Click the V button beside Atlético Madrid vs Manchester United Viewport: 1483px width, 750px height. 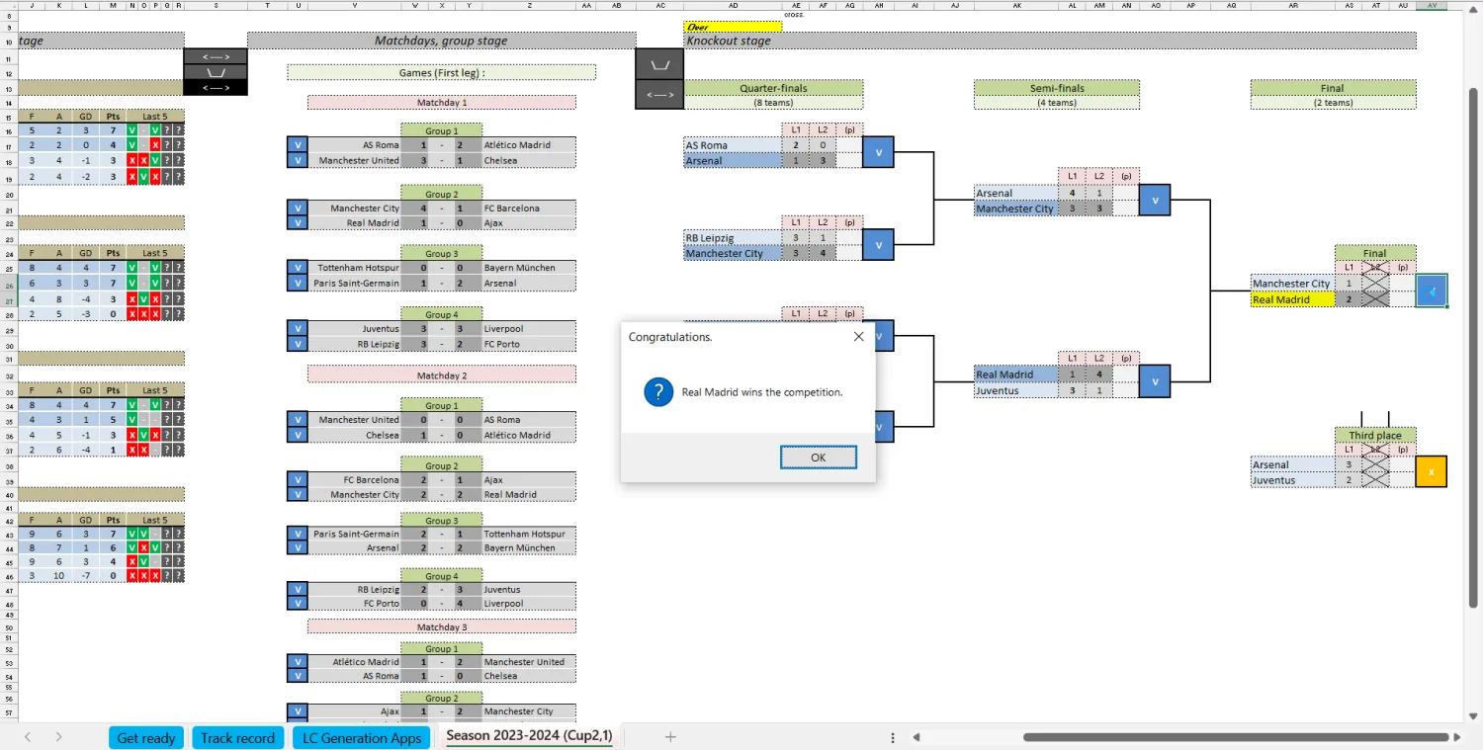coord(297,662)
